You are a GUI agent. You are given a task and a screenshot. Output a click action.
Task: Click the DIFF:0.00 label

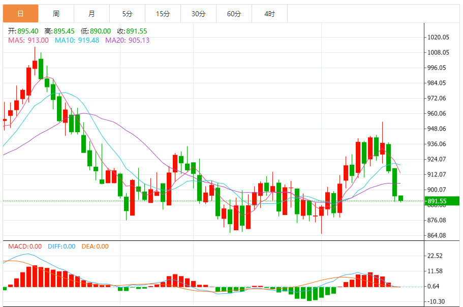point(61,246)
